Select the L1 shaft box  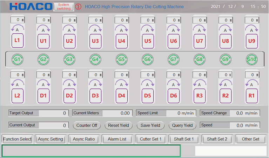tap(17, 40)
